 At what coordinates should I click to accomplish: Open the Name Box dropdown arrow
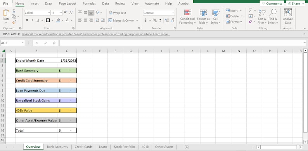23,43
